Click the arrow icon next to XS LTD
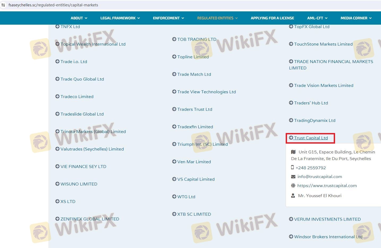This screenshot has height=248, width=381. click(57, 201)
